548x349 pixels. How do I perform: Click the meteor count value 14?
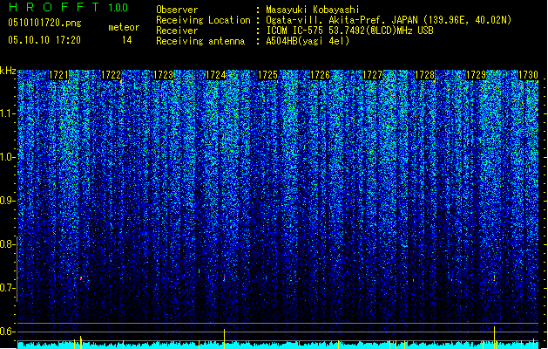(x=127, y=40)
